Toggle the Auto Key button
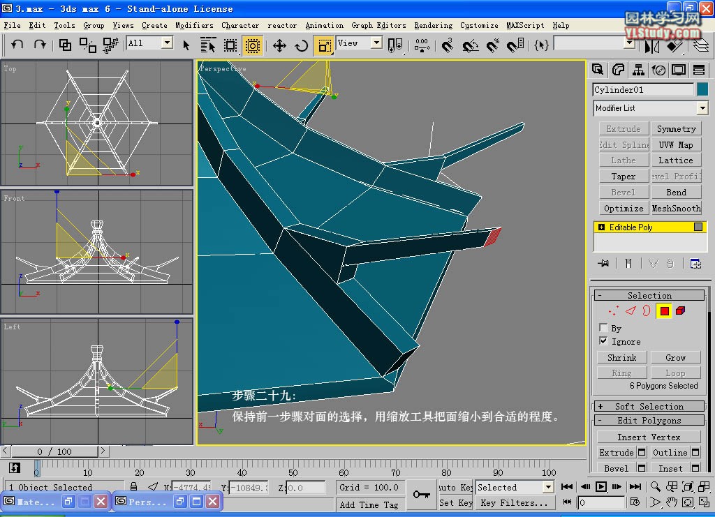The height and width of the screenshot is (517, 715). pyautogui.click(x=455, y=487)
